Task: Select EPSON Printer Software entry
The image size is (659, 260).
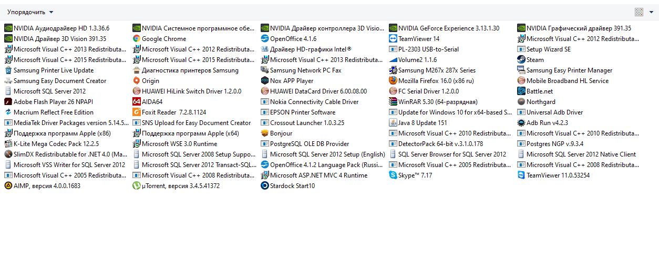Action: [298, 112]
